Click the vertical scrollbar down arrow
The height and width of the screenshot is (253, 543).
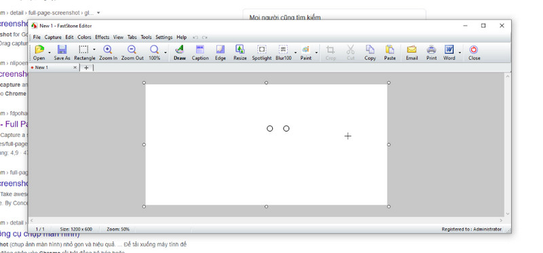[x=508, y=214]
